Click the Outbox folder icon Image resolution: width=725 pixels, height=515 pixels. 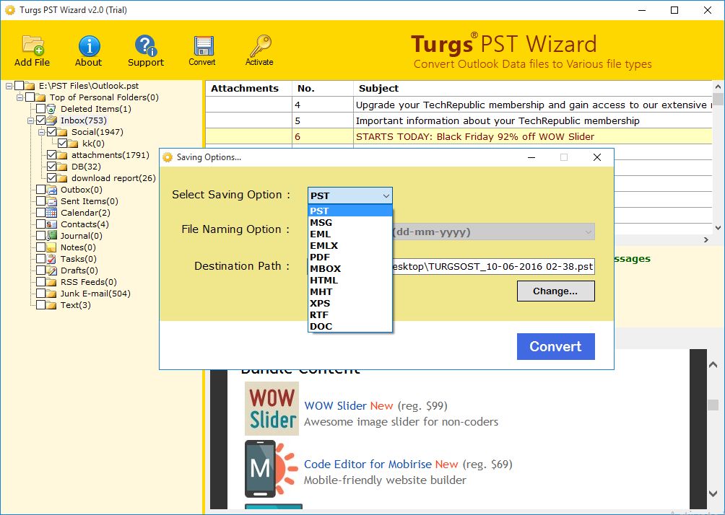[x=51, y=190]
